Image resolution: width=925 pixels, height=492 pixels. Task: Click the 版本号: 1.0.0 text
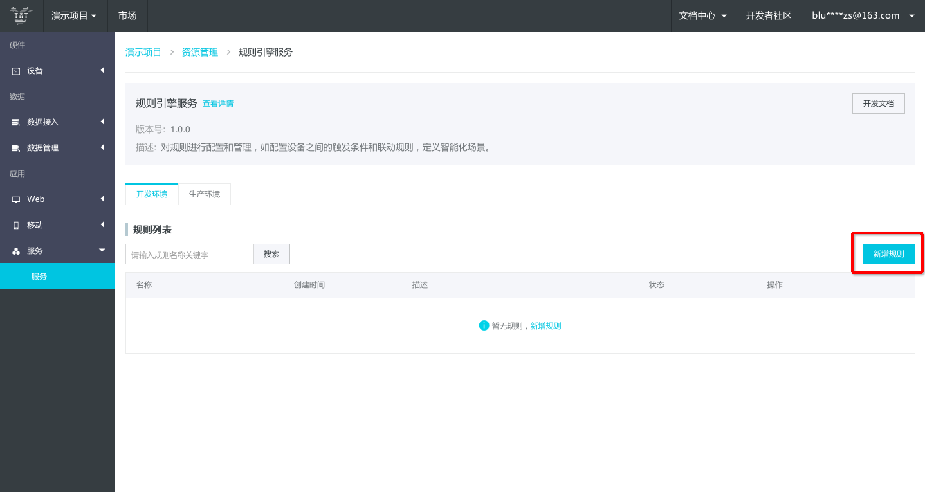click(x=163, y=129)
